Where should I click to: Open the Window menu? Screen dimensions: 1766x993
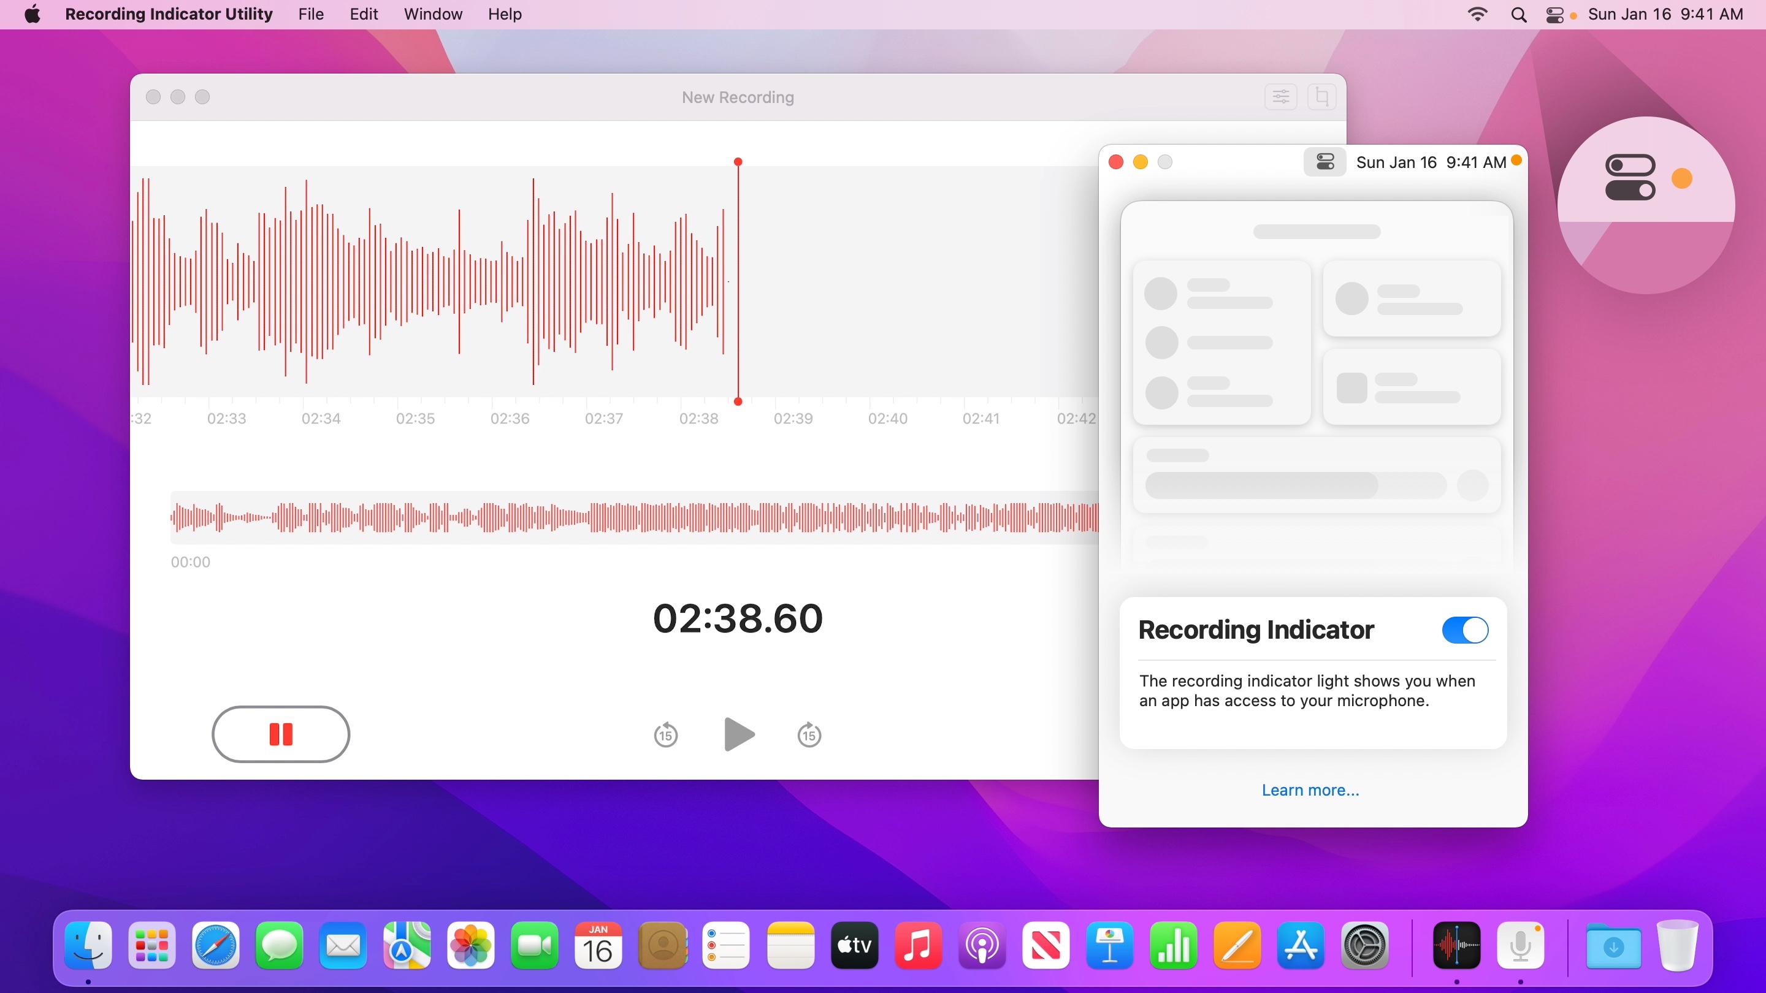pos(432,14)
